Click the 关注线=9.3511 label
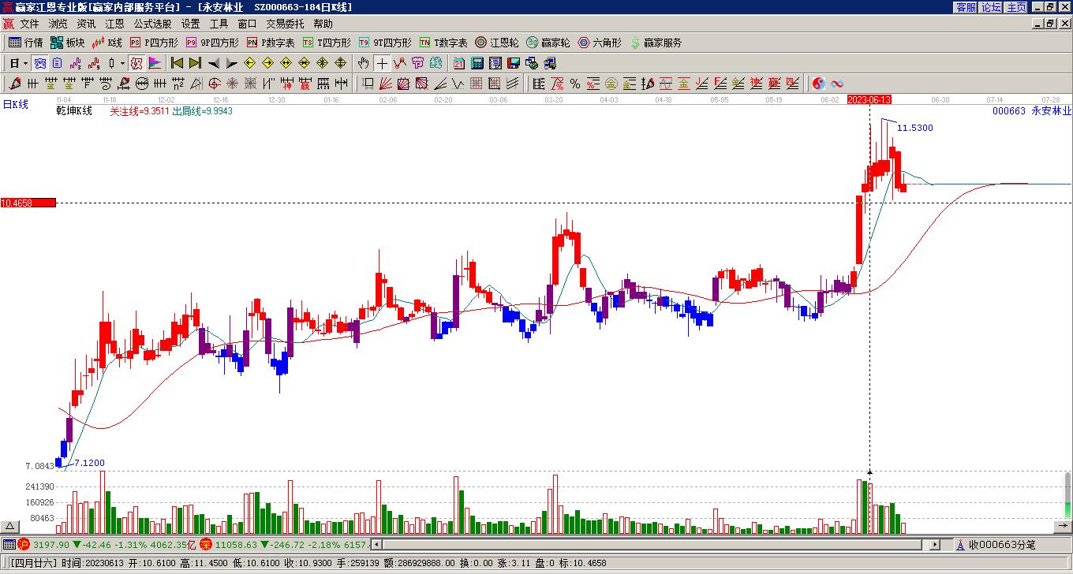 click(x=140, y=111)
